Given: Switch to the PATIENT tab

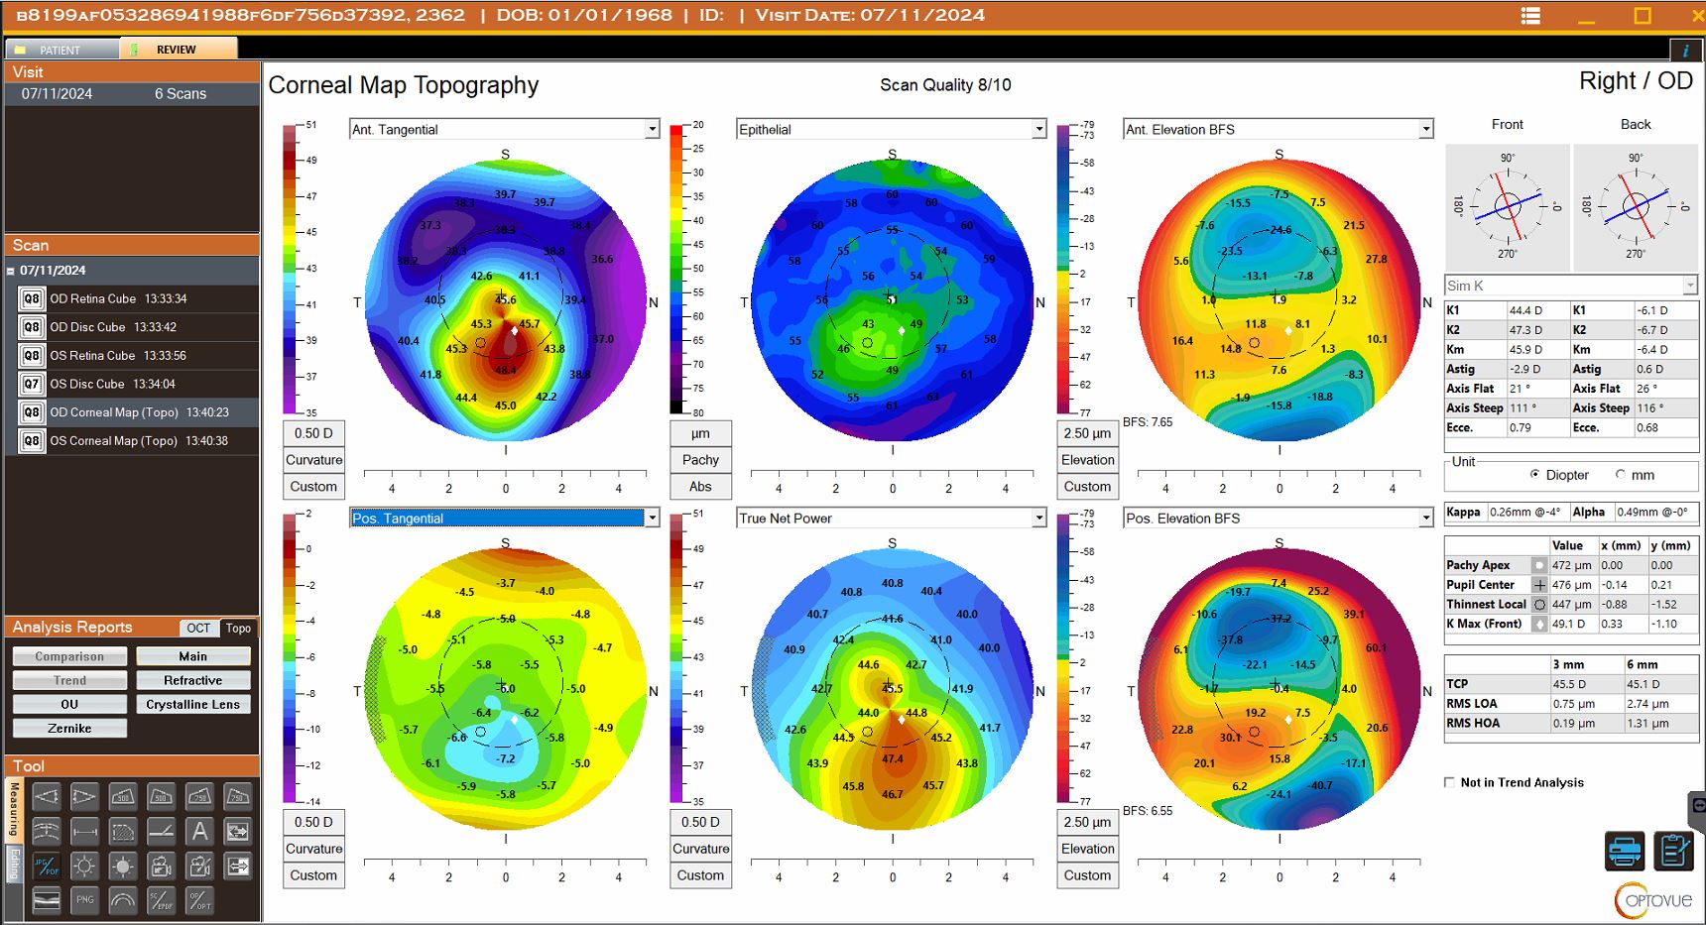Looking at the screenshot, I should (x=60, y=47).
